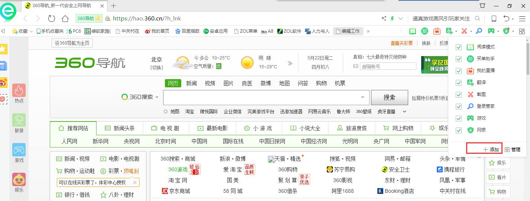
Task: Switch to 新闻头条 category tab
Action: [x=120, y=128]
